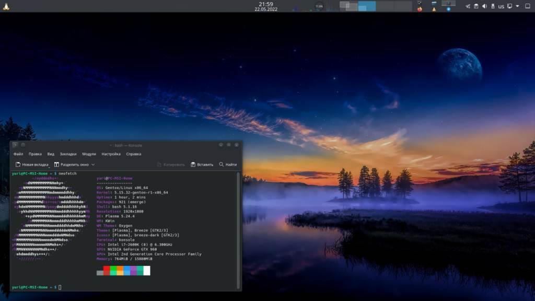Open the volume control in the system tray
Screen dimensions: 535x301
[x=484, y=6]
